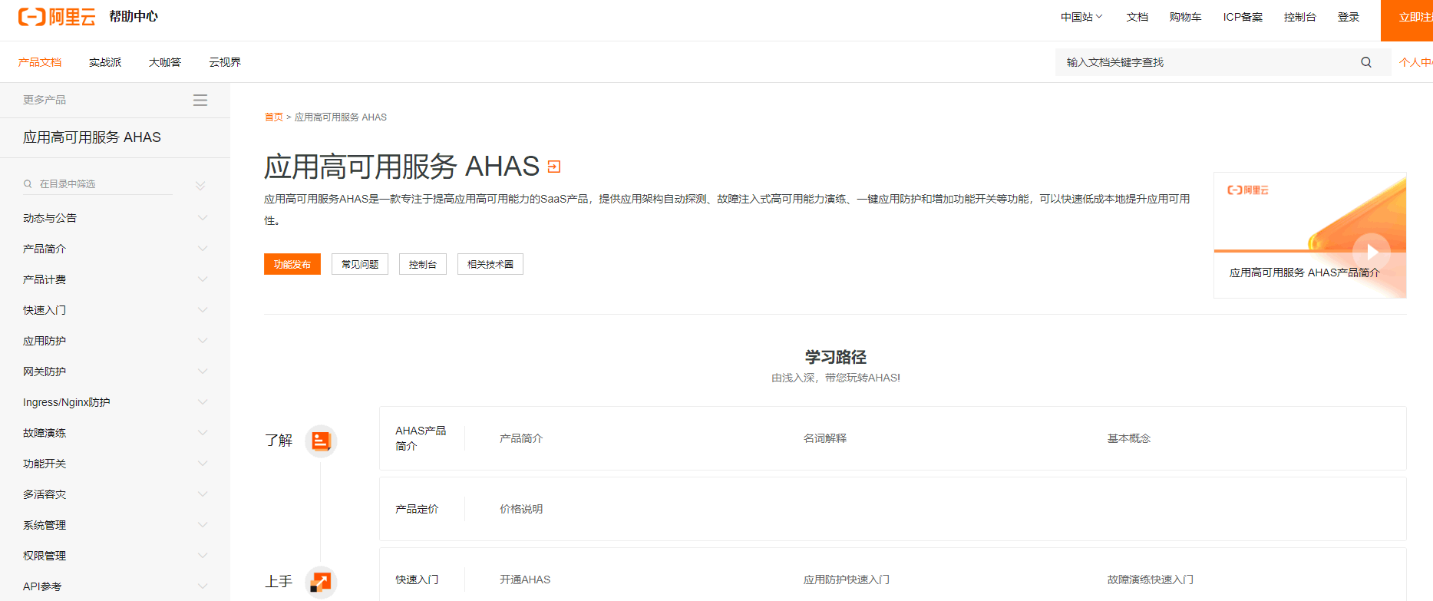Open the 名词解释 link
Image resolution: width=1433 pixels, height=601 pixels.
pyautogui.click(x=825, y=438)
